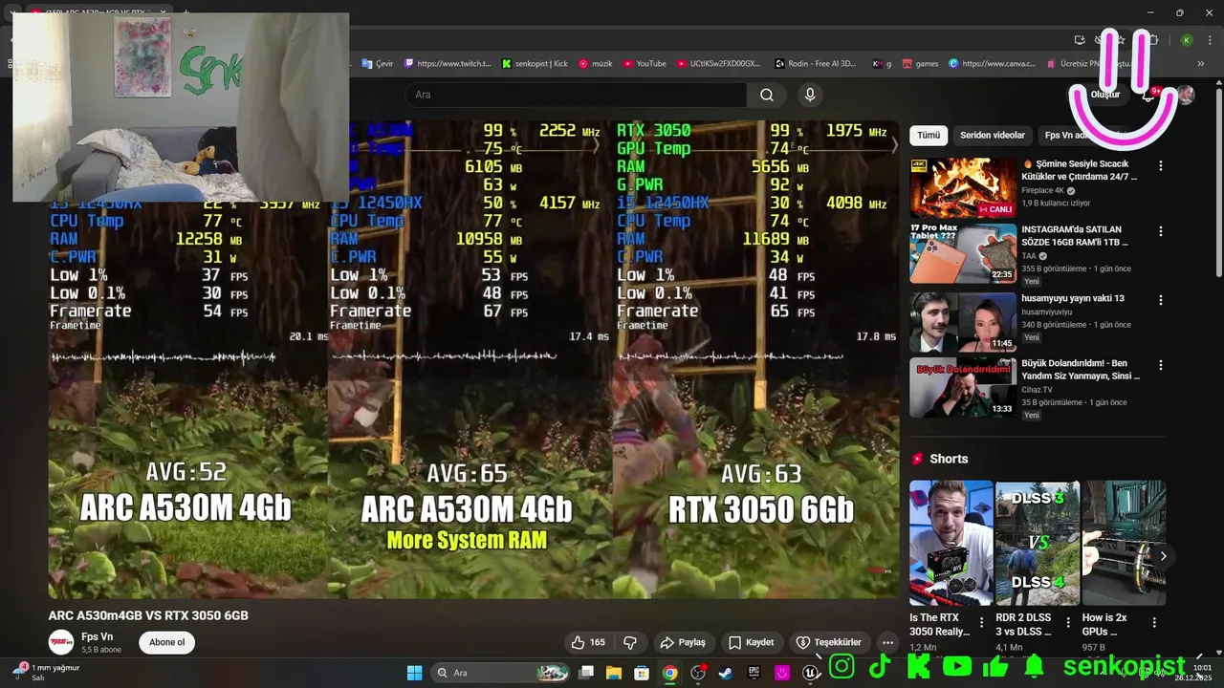Image resolution: width=1224 pixels, height=688 pixels.
Task: Click the YouTube search magnifier button
Action: pyautogui.click(x=767, y=95)
